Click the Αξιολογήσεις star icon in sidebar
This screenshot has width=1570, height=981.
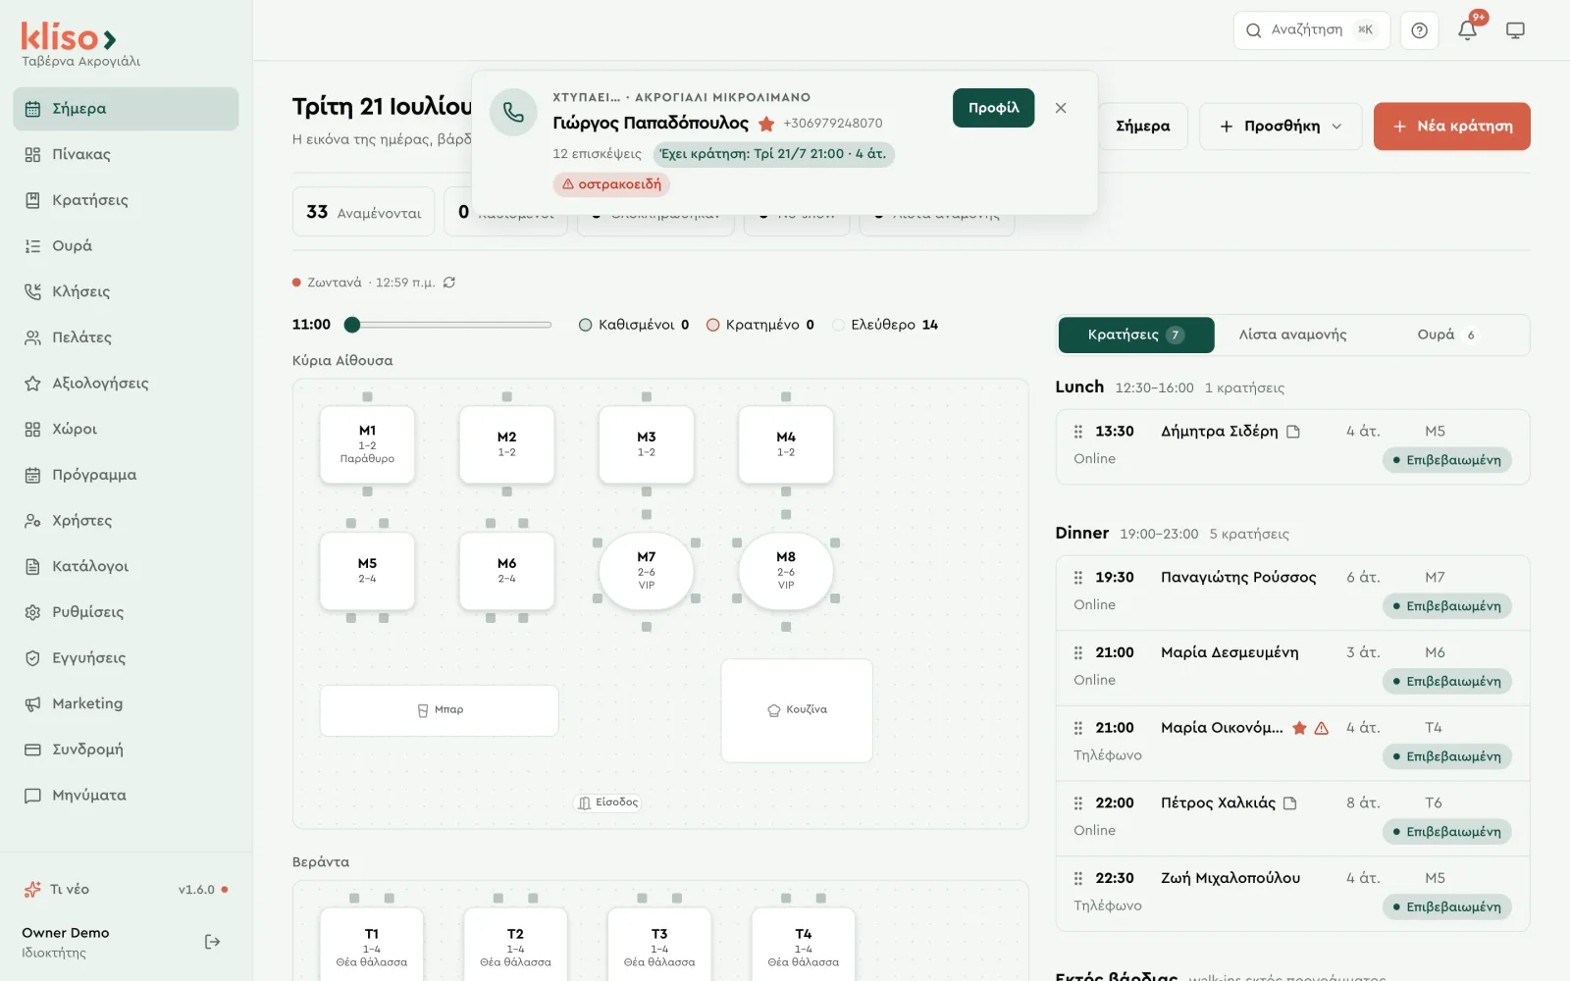tap(32, 384)
